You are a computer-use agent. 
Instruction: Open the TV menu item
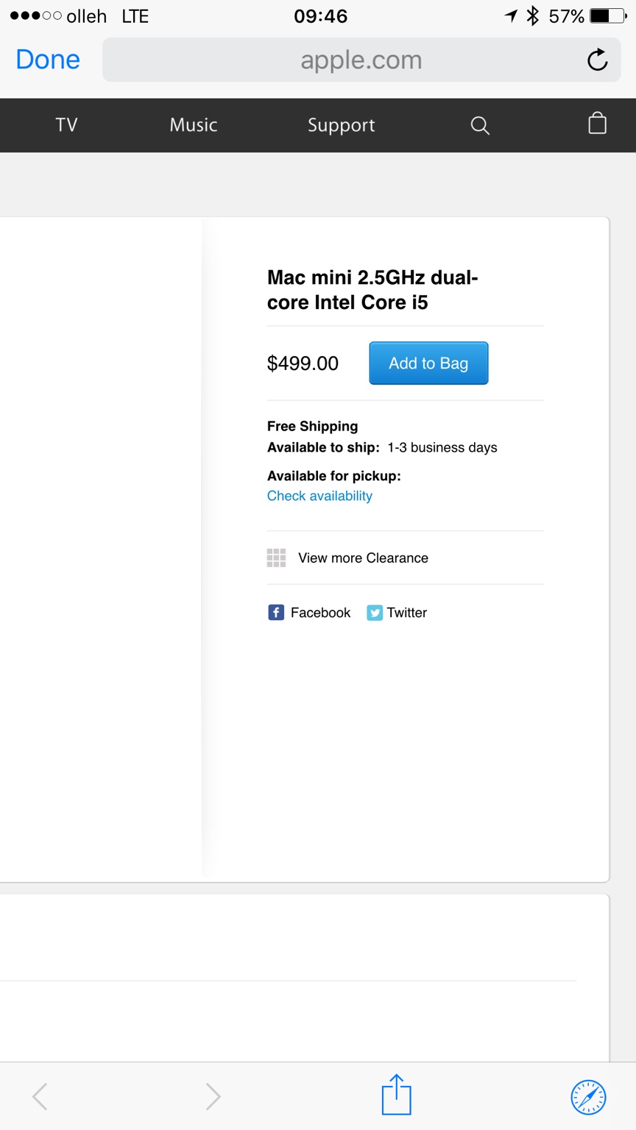[x=66, y=125]
